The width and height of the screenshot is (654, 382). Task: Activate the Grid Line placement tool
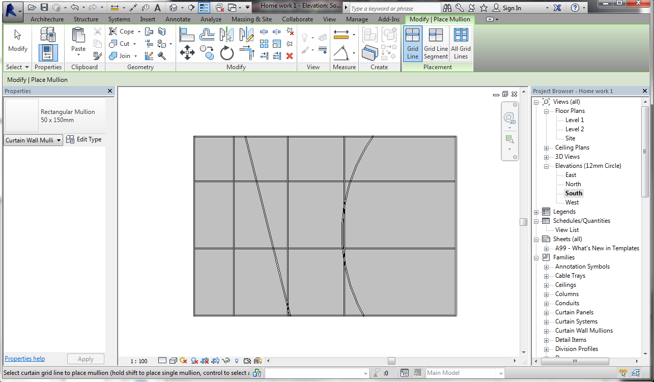[413, 43]
